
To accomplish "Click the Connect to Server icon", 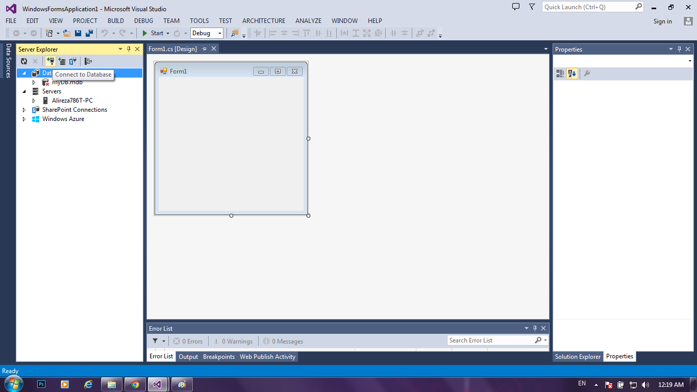I will click(x=62, y=61).
